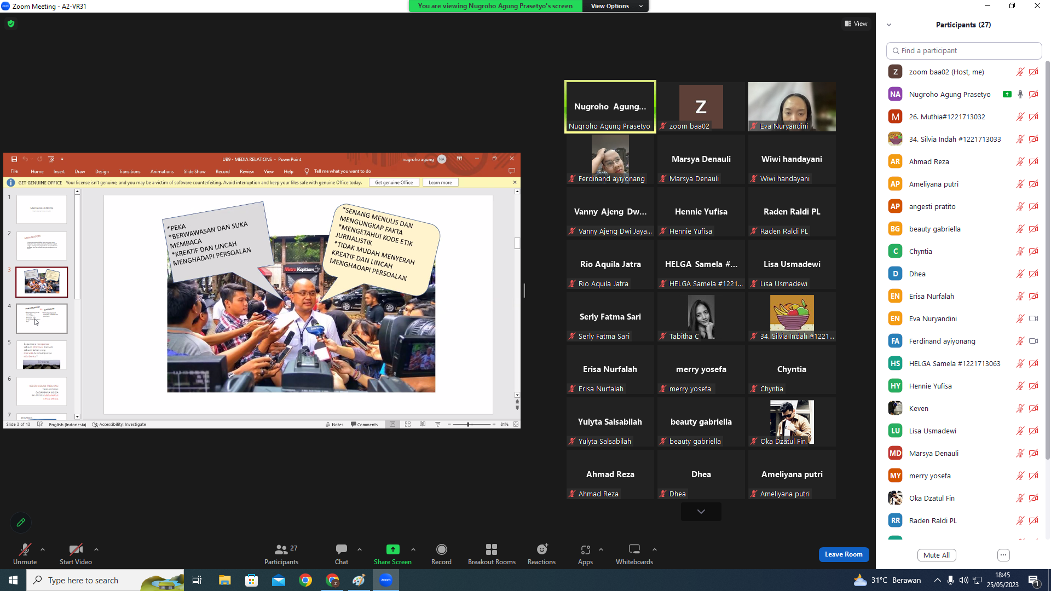Image resolution: width=1051 pixels, height=591 pixels.
Task: Expand video options arrow beside Start Video
Action: 96,549
